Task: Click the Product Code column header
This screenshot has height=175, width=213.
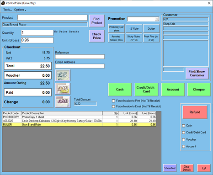Action: coord(12,113)
